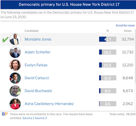Viewport: 136px width, 126px height.
Task: Open the Adam Schleifer candidate link
Action: (x=37, y=52)
